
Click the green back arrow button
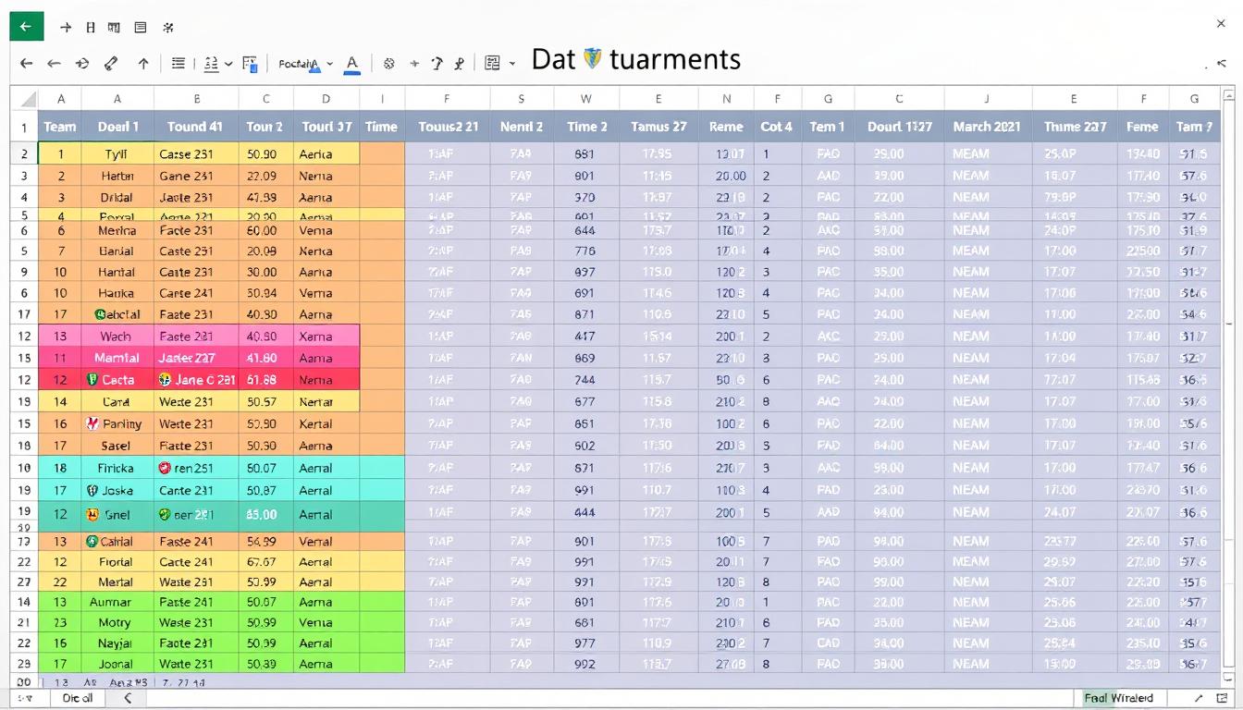point(26,27)
